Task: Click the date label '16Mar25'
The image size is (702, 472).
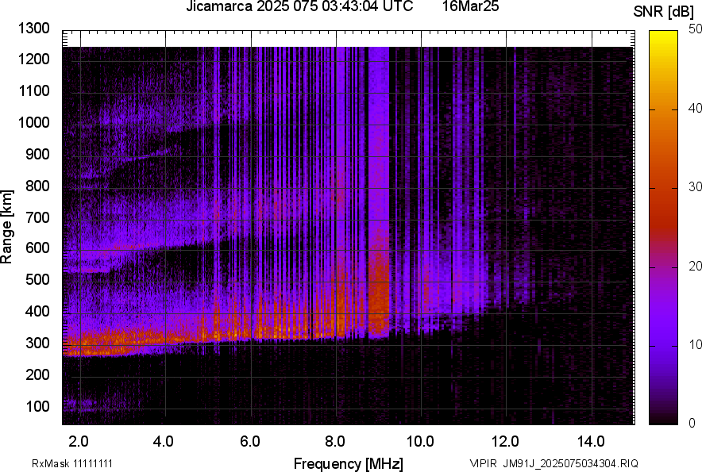Action: click(471, 6)
